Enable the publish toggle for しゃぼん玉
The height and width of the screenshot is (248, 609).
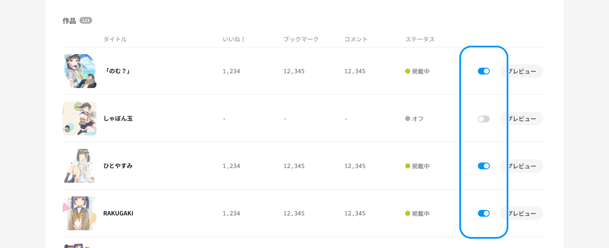click(x=483, y=119)
